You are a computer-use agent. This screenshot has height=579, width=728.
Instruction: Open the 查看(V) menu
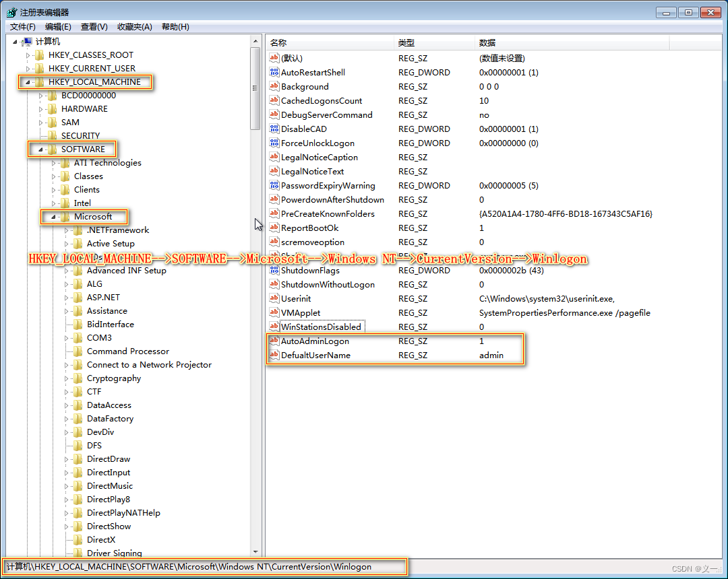coord(94,27)
